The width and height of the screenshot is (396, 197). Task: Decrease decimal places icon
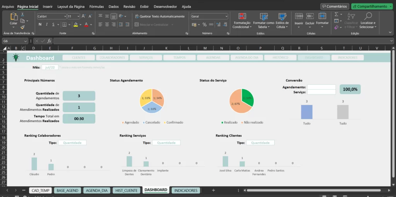tap(225, 24)
